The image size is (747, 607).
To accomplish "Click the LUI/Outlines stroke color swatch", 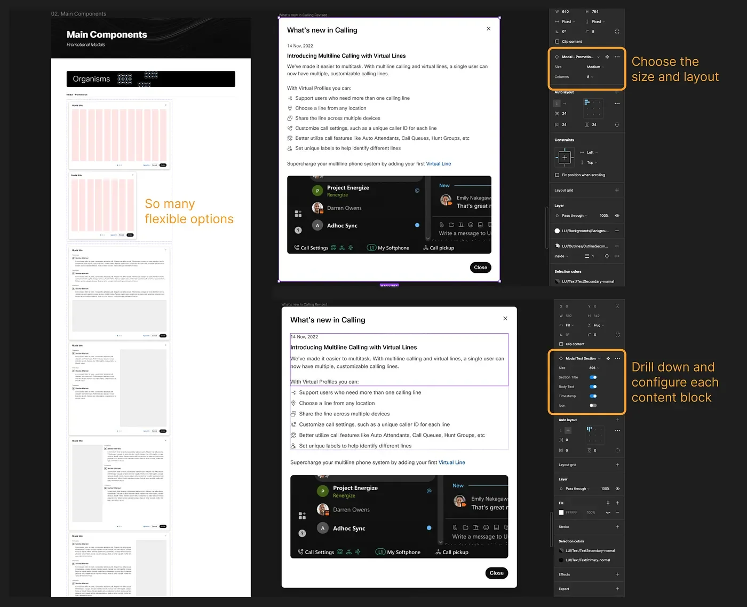I will click(x=557, y=246).
